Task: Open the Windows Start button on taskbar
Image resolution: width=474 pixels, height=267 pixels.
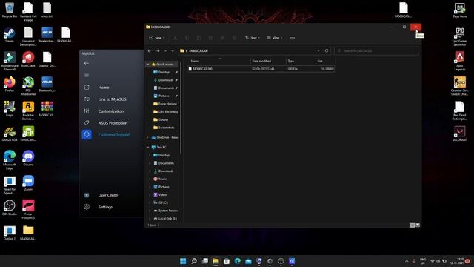Action: (183, 261)
